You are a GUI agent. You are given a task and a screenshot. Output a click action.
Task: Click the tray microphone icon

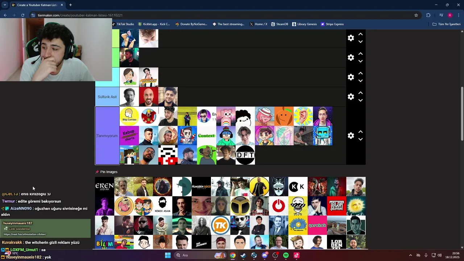[426, 255]
